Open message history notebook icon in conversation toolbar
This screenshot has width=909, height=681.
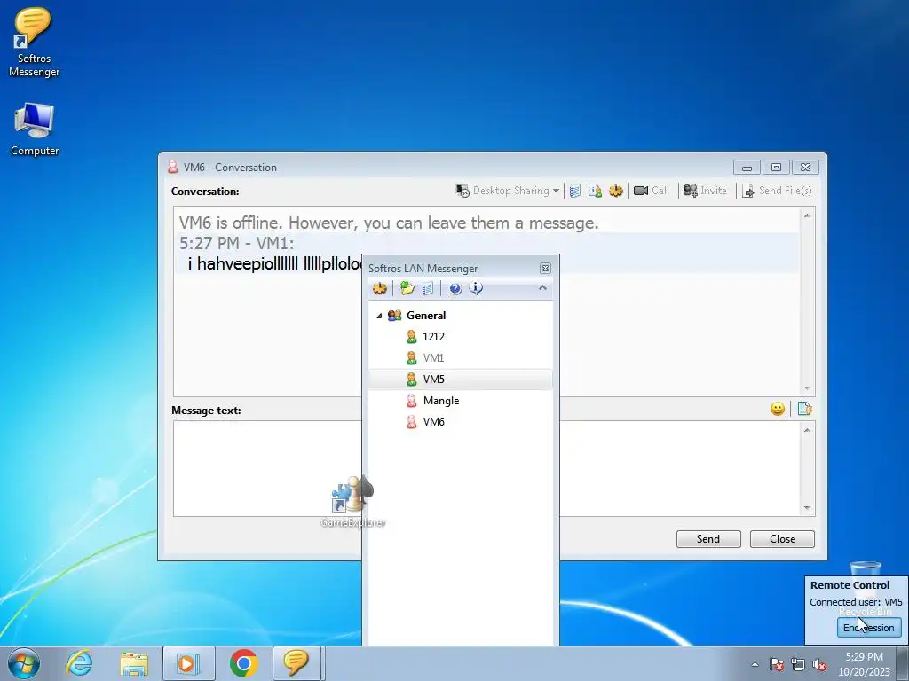575,191
